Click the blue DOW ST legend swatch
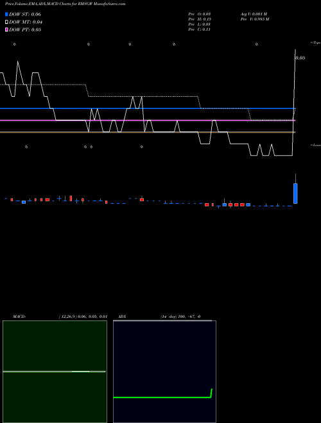The height and width of the screenshot is (423, 321). tap(6, 14)
